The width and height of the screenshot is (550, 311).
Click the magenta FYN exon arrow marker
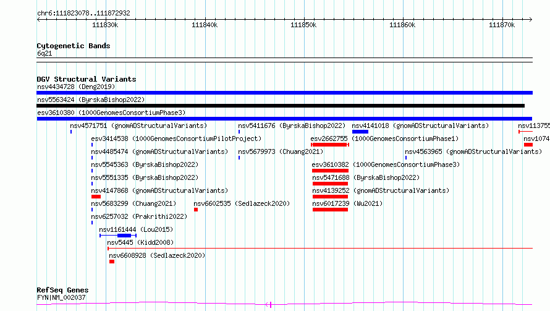click(x=268, y=305)
